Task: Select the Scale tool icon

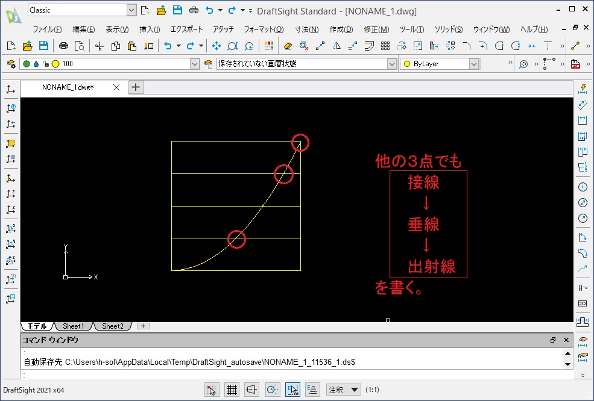Action: pyautogui.click(x=417, y=46)
